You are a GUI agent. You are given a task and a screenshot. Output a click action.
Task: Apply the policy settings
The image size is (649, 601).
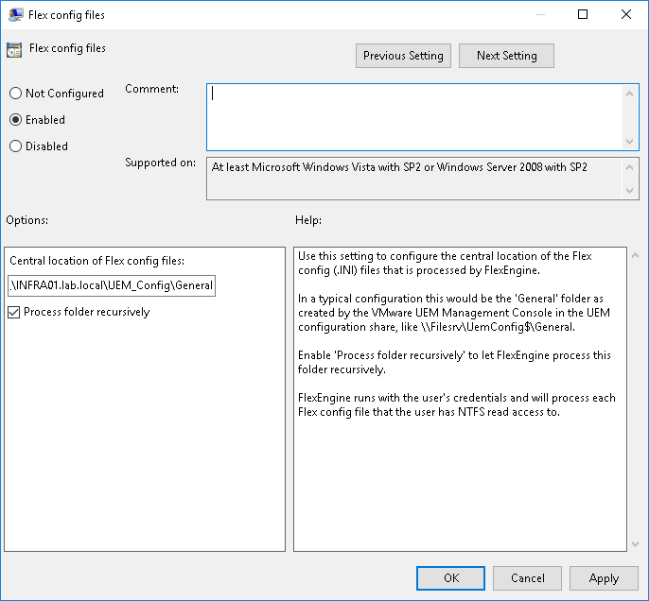tap(604, 578)
